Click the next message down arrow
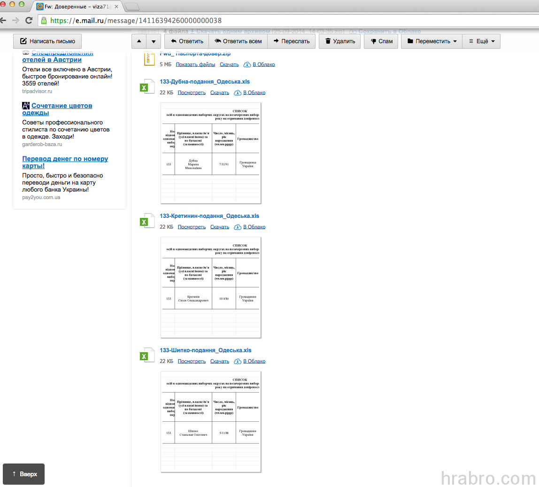The height and width of the screenshot is (487, 539). pyautogui.click(x=154, y=41)
